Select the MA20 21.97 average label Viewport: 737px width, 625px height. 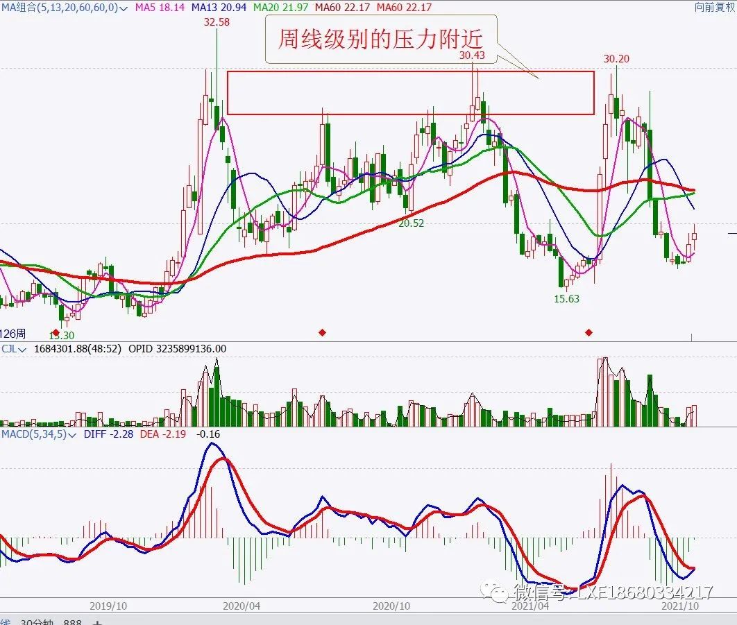click(280, 8)
